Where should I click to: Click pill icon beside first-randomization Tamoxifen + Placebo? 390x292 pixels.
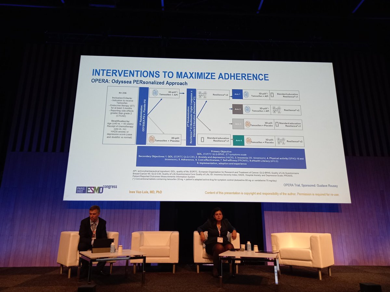click(x=152, y=139)
